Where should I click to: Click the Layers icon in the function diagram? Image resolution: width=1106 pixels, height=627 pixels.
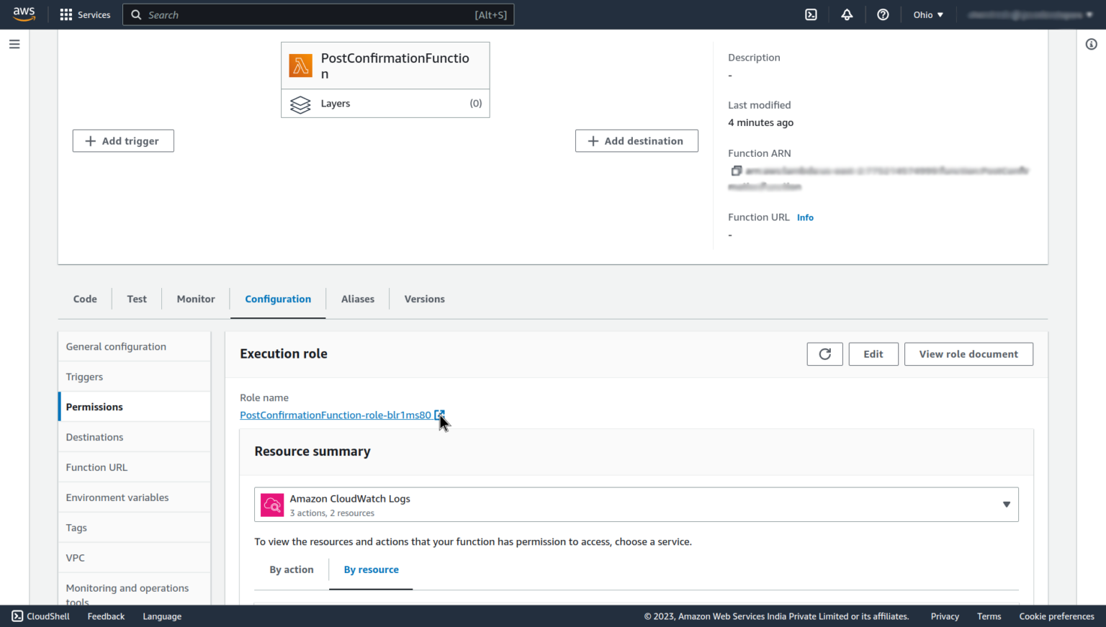pyautogui.click(x=300, y=104)
